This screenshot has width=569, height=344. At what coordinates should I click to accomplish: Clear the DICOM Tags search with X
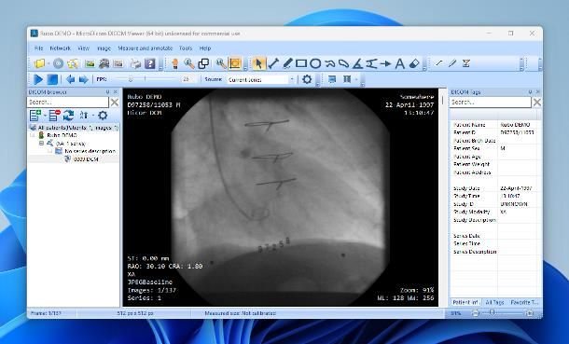(x=537, y=103)
